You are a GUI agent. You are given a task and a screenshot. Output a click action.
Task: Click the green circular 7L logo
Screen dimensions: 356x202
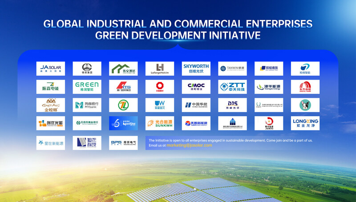tap(123, 105)
